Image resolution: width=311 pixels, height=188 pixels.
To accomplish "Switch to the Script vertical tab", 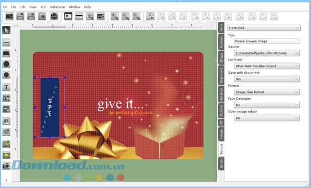I will pyautogui.click(x=221, y=163).
